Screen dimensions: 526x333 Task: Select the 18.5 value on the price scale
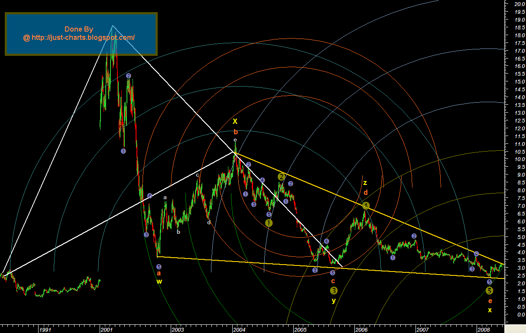tap(520, 27)
